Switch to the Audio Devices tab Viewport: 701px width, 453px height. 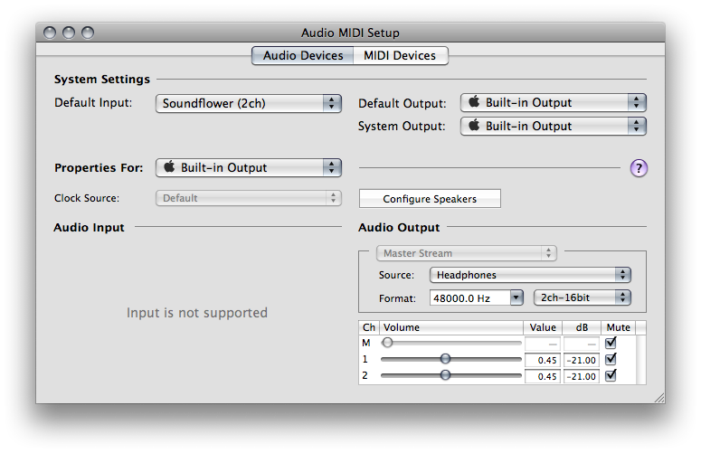[x=303, y=55]
